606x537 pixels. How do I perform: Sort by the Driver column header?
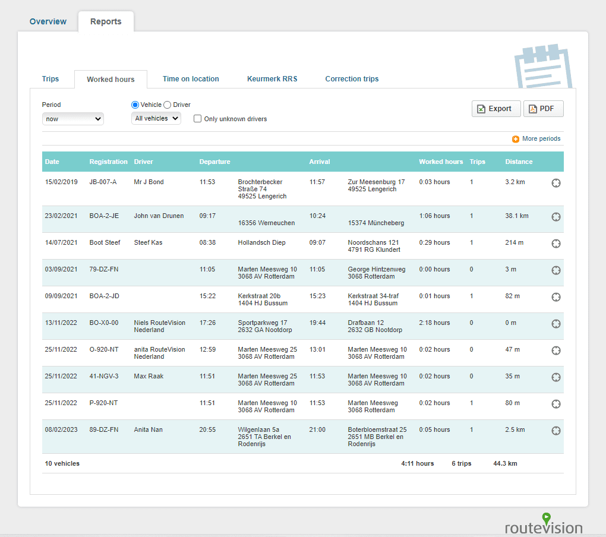click(143, 162)
